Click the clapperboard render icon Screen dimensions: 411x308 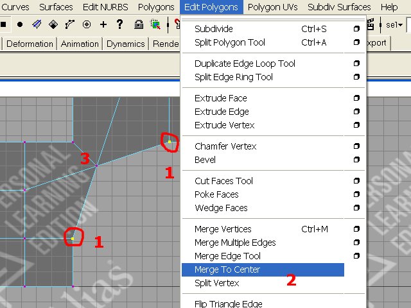click(372, 25)
